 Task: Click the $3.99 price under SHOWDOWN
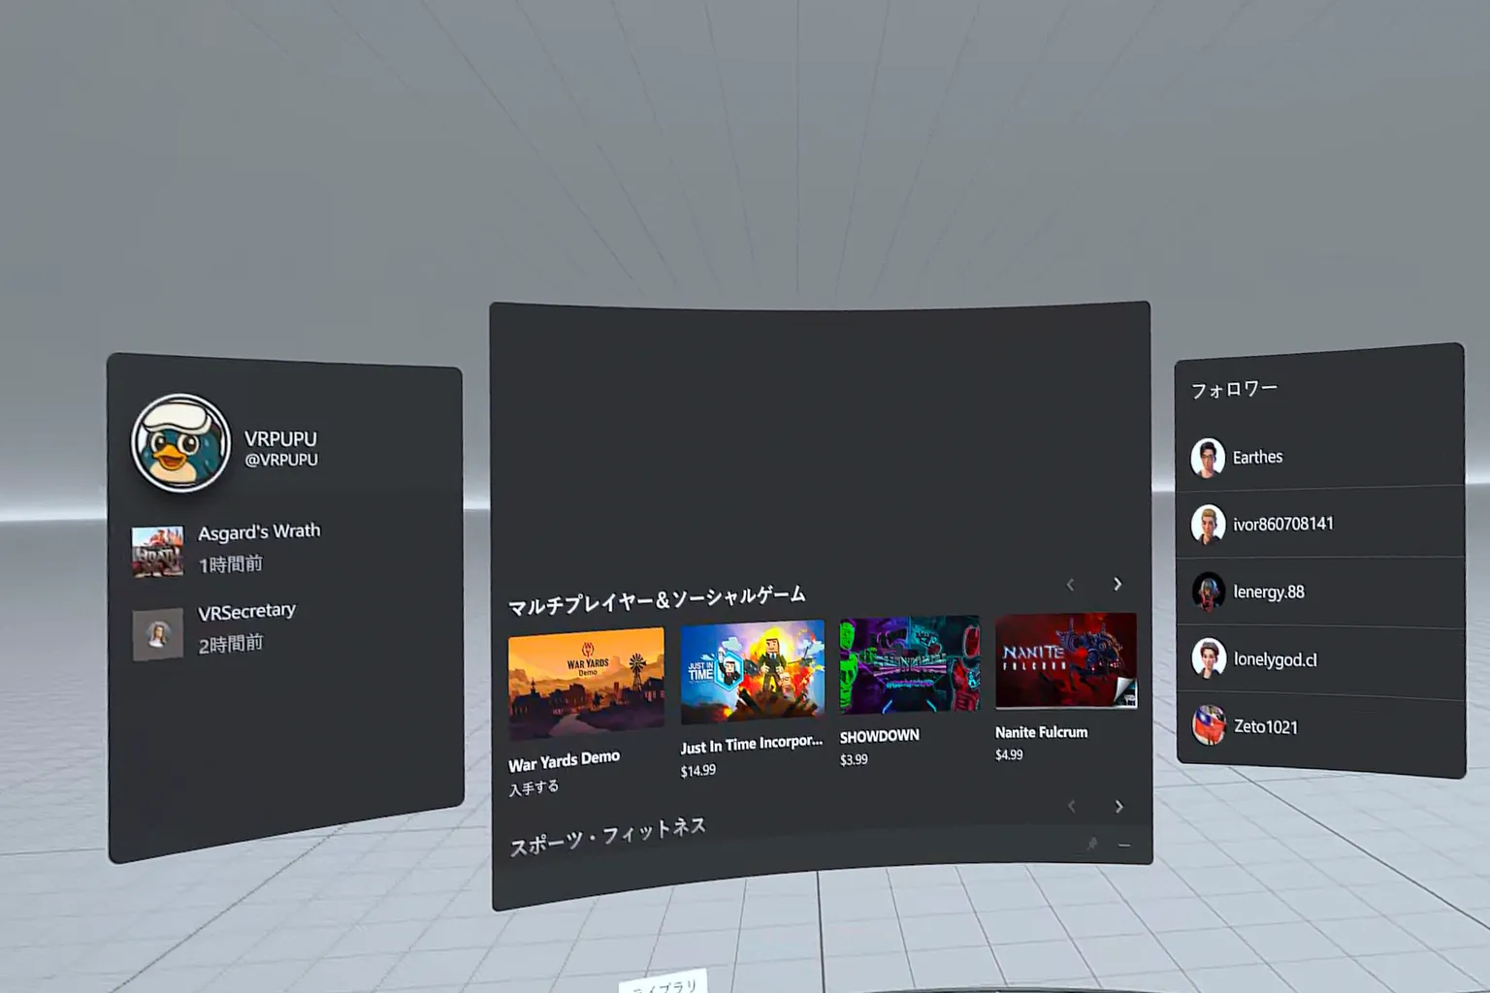[x=854, y=759]
